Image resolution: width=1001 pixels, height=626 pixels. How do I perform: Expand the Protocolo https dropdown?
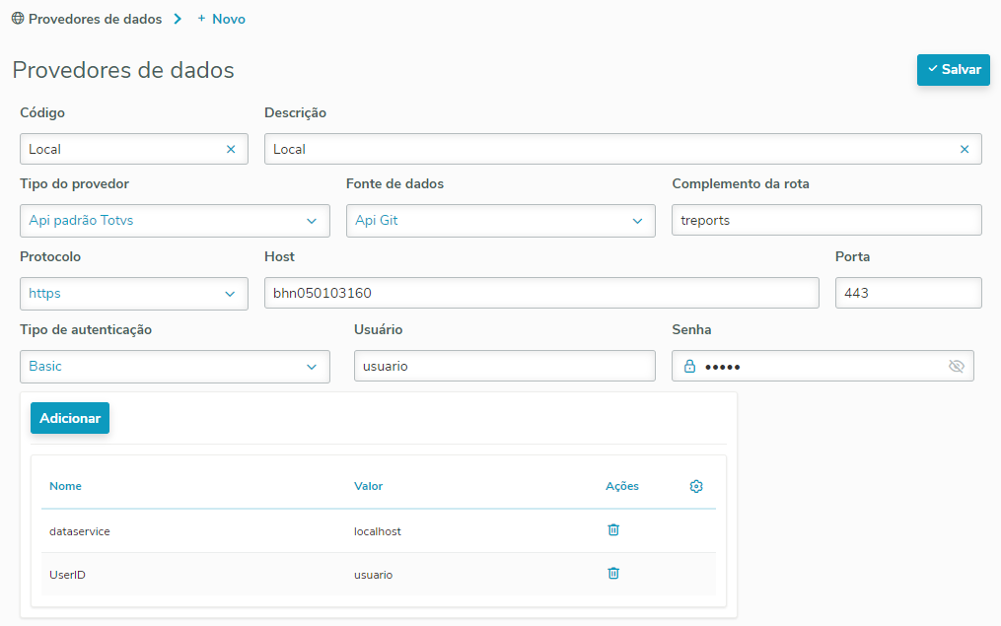[230, 294]
